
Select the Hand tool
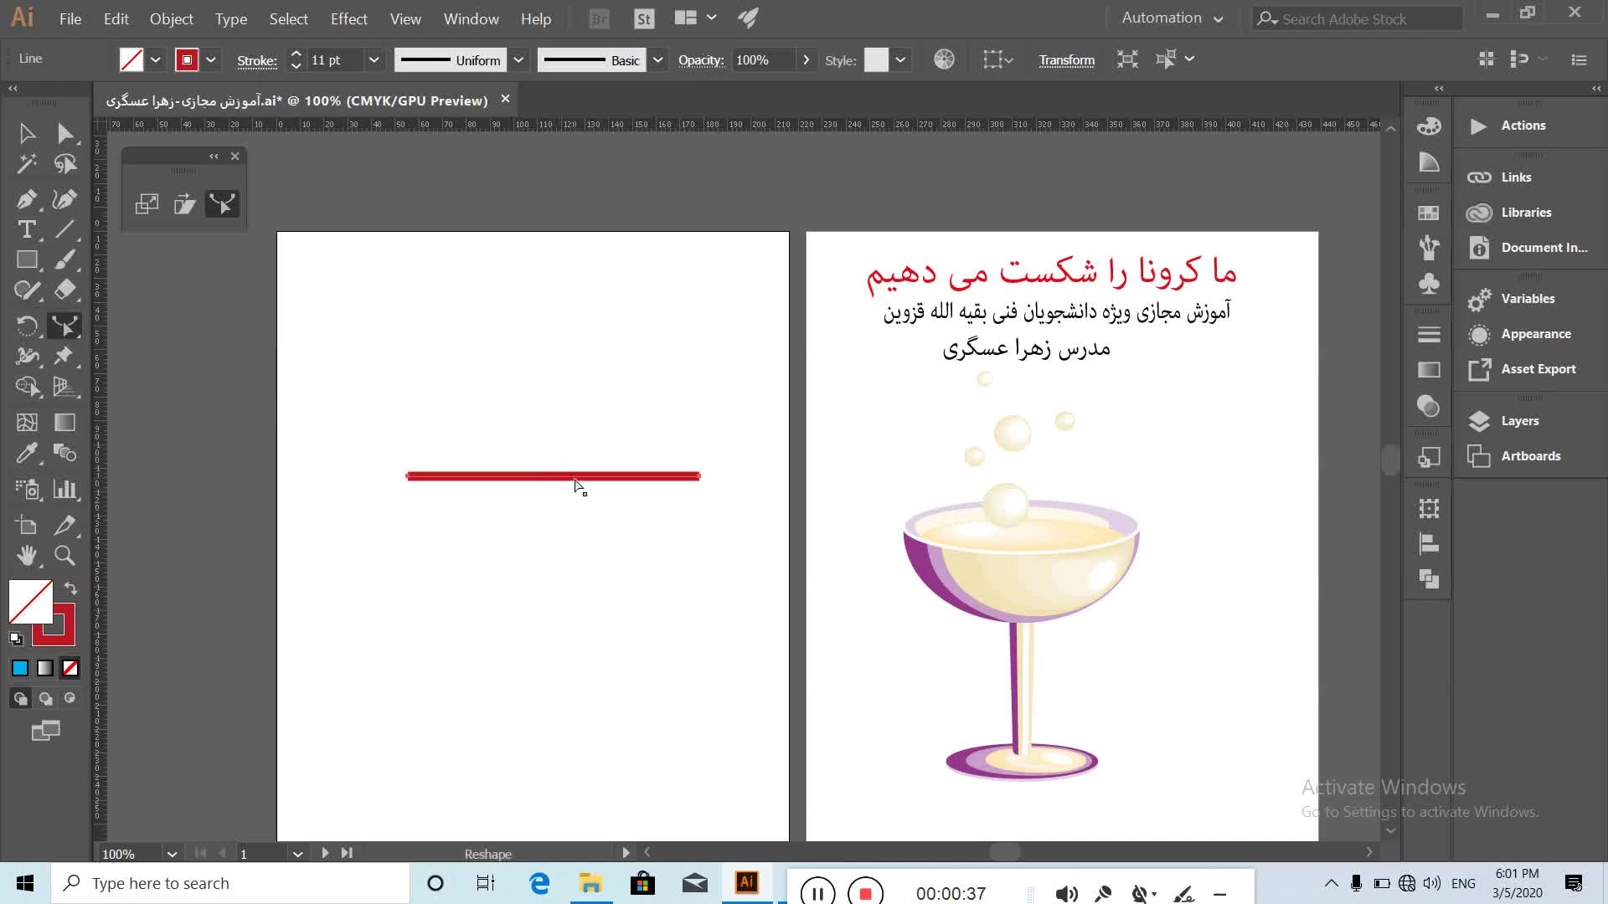(26, 555)
